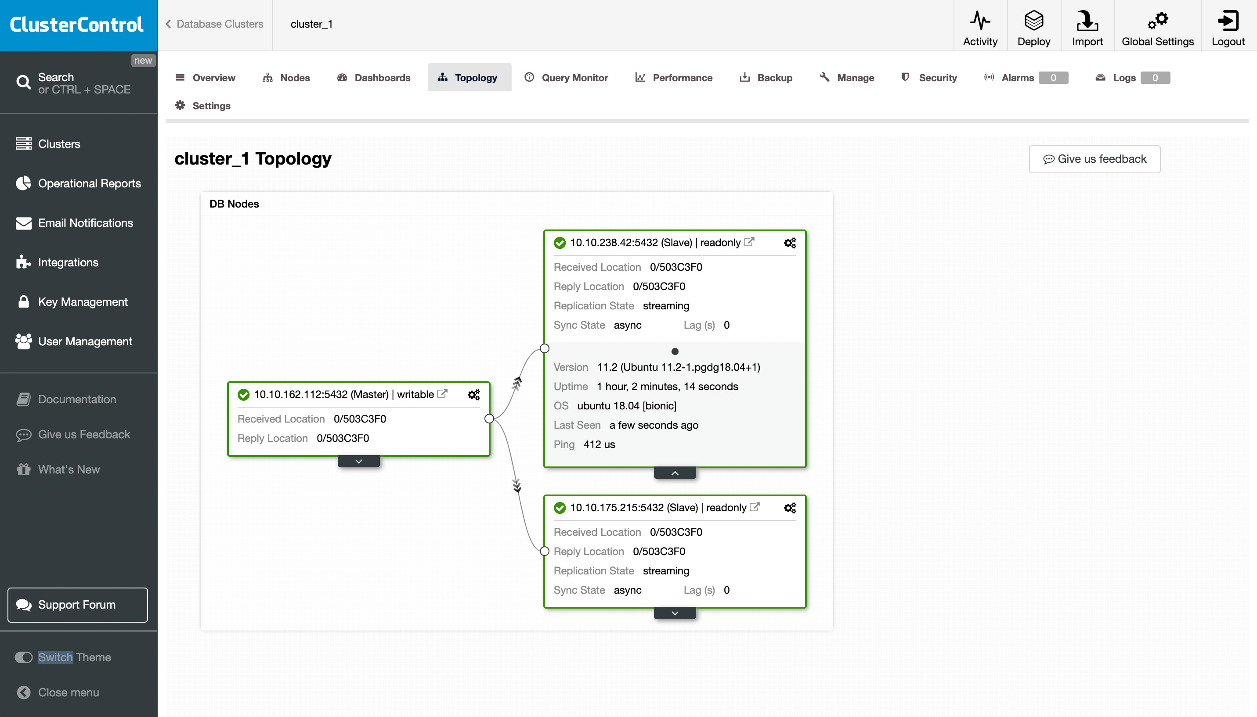Click the ClusterControl logo
Viewport: 1257px width, 717px height.
pos(76,25)
